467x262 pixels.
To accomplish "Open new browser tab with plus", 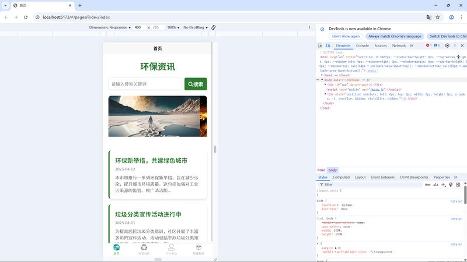I will 80,5.
